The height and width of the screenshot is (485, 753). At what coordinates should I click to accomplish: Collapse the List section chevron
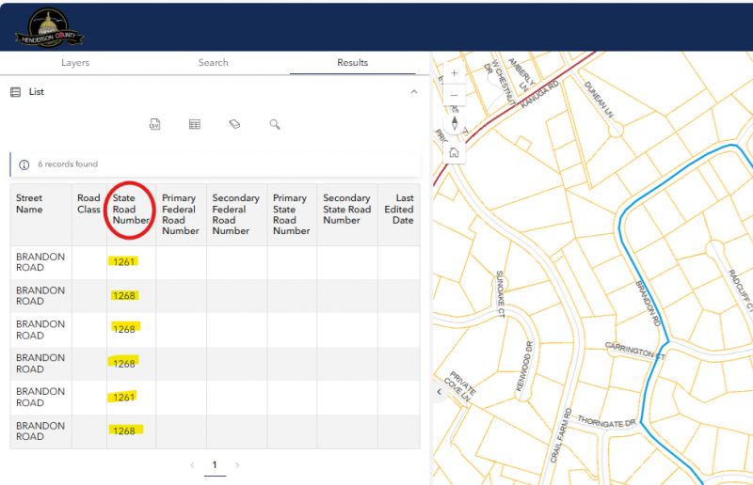[x=414, y=91]
